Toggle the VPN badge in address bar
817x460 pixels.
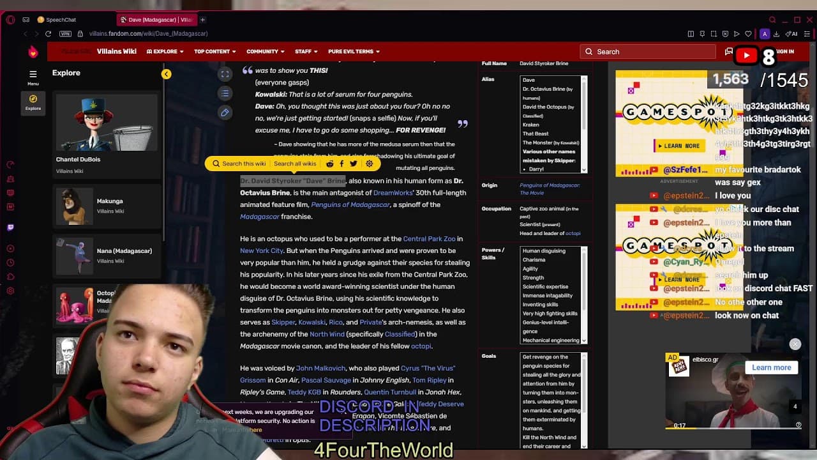pyautogui.click(x=65, y=33)
